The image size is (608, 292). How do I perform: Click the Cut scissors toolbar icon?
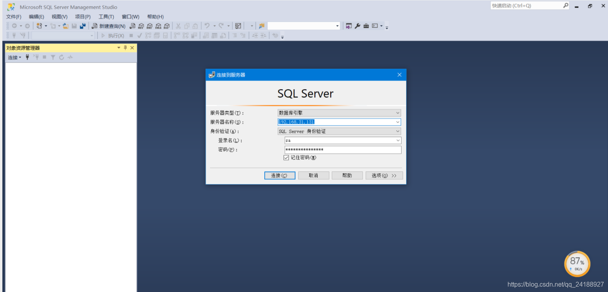178,26
